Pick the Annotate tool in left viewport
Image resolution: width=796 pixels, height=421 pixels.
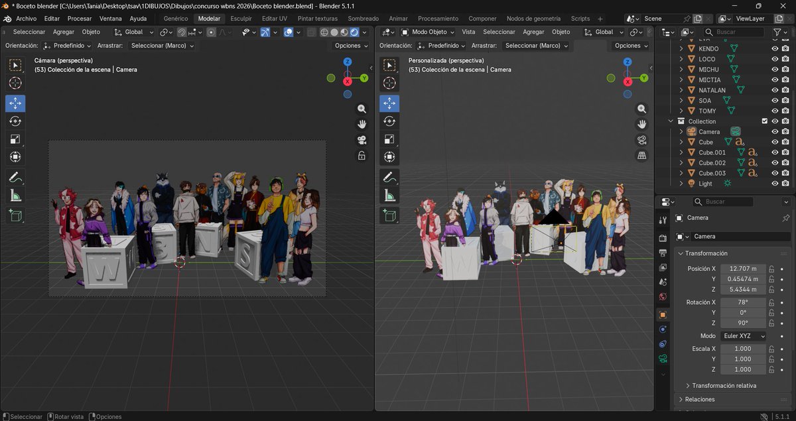click(x=15, y=177)
